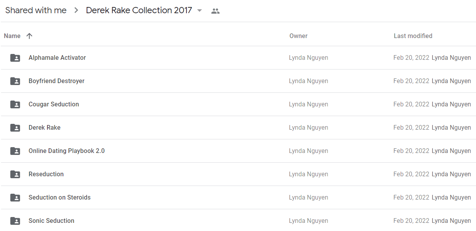Screen dimensions: 476x231
Task: Click the Sonic Seduction shared folder icon
Action: tap(15, 221)
